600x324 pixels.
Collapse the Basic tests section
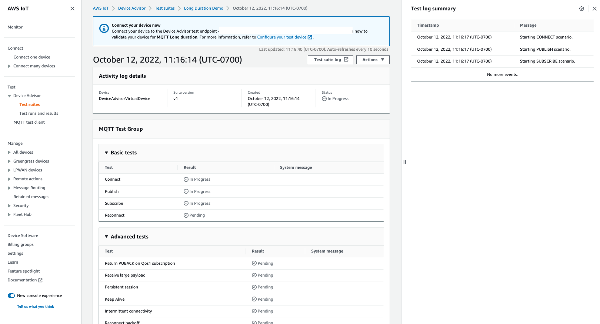click(x=107, y=153)
